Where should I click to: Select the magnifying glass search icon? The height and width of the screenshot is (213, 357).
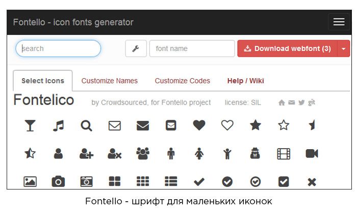pyautogui.click(x=86, y=126)
